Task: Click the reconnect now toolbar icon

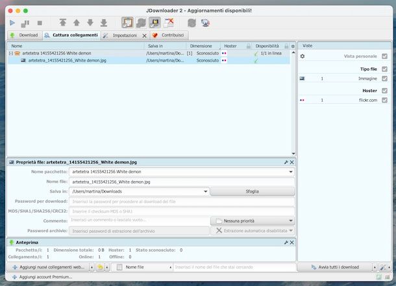Action: (192, 23)
